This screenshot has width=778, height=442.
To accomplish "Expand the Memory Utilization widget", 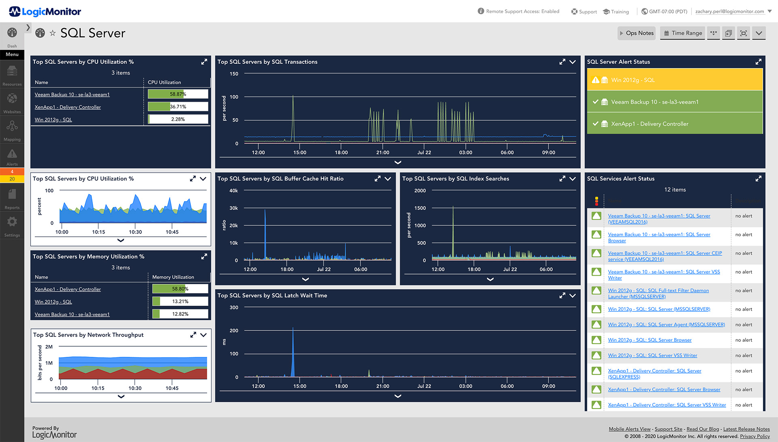I will coord(204,256).
